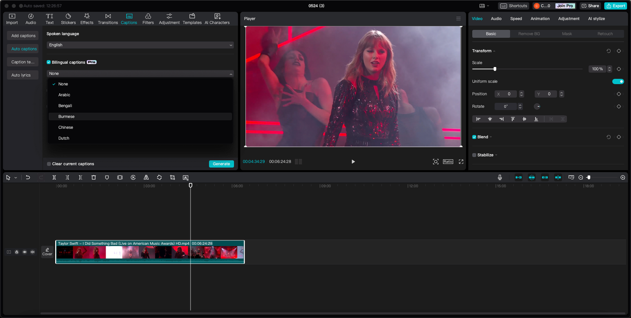Viewport: 631px width, 318px height.
Task: Add keyframe for Scale
Action: click(x=619, y=69)
